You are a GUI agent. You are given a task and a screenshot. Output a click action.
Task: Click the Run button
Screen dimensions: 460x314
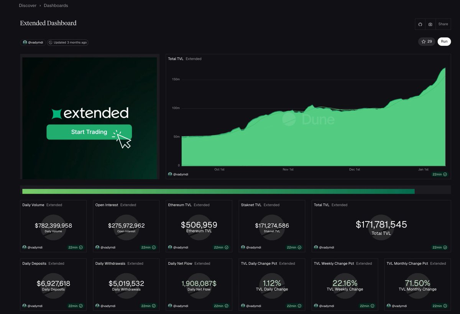coord(444,41)
